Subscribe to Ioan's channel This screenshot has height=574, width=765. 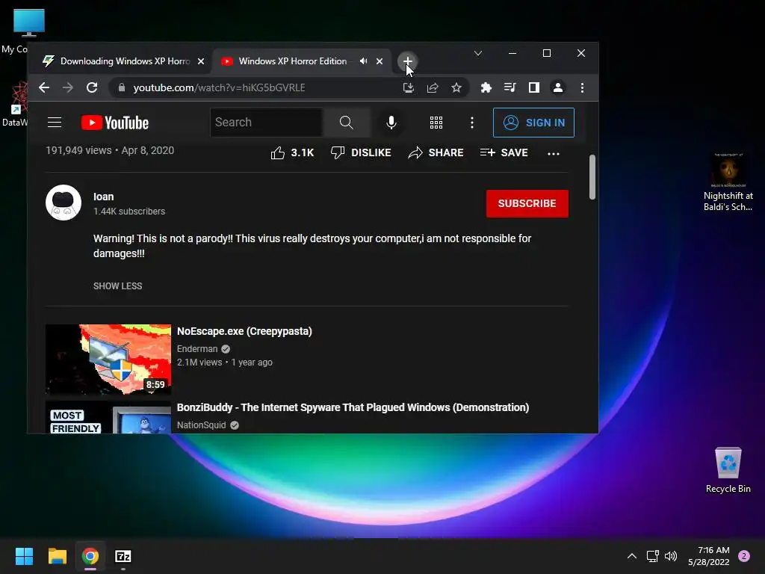pyautogui.click(x=527, y=203)
